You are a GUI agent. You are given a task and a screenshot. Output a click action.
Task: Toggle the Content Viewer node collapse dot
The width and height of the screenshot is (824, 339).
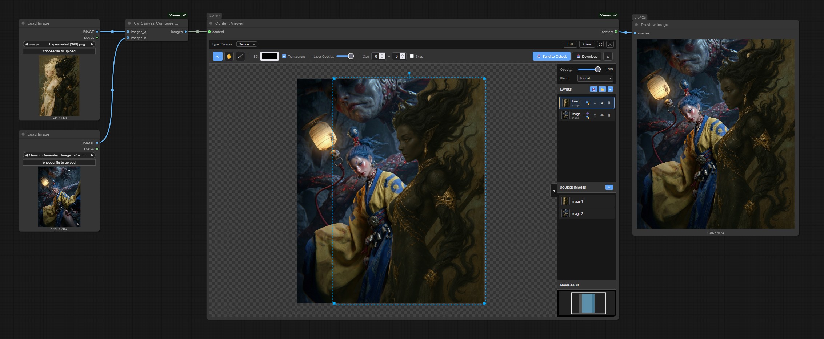point(211,23)
